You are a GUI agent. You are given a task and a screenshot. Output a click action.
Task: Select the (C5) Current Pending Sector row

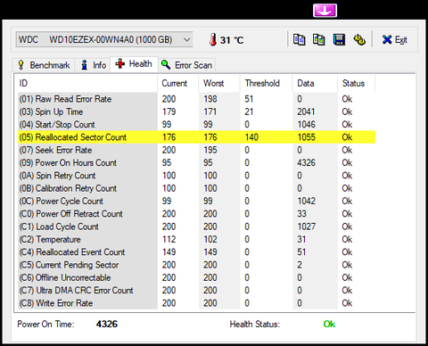pyautogui.click(x=196, y=265)
